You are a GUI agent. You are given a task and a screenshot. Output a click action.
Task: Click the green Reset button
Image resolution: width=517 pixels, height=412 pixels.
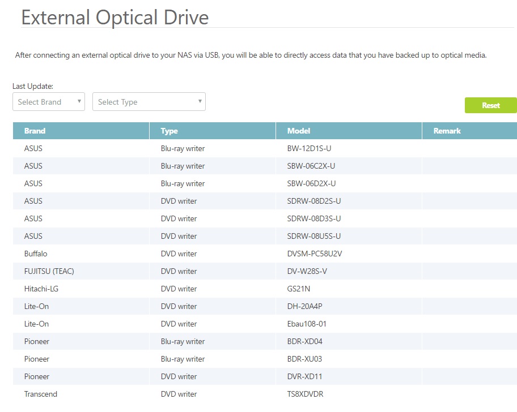[490, 105]
